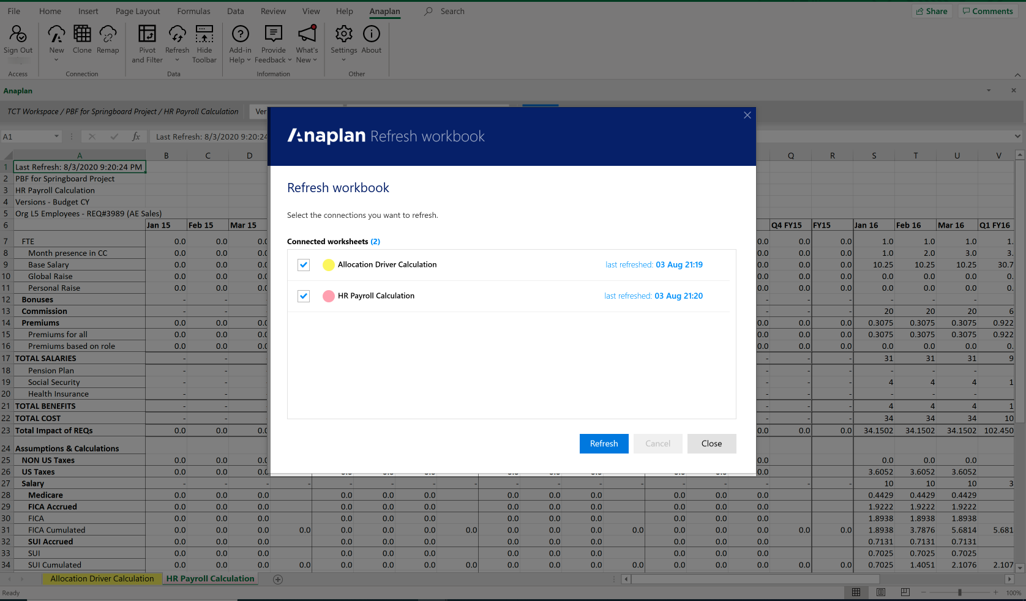Click the About info icon
This screenshot has height=601, width=1026.
(371, 34)
